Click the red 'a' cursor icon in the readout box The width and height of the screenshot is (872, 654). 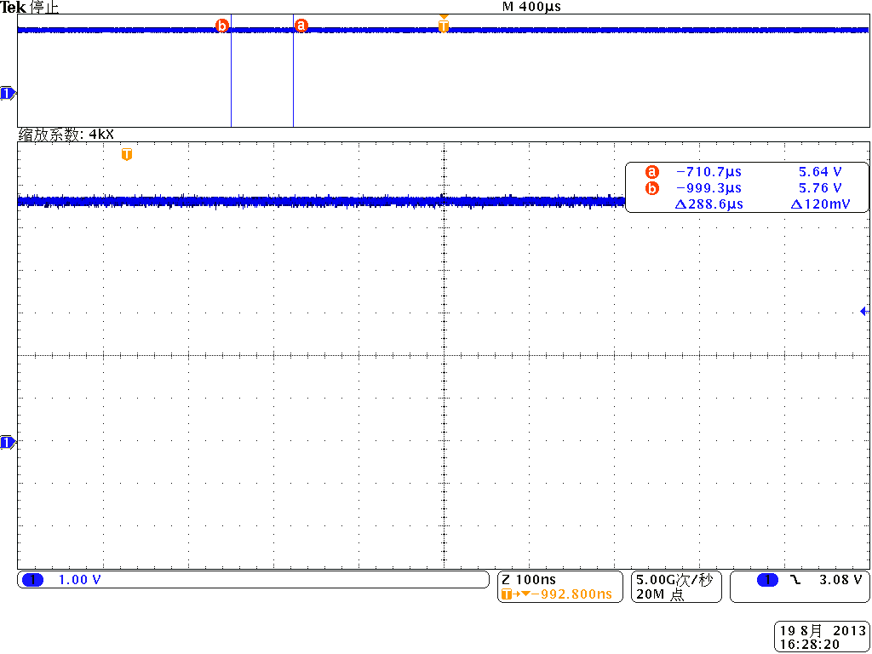(x=651, y=172)
